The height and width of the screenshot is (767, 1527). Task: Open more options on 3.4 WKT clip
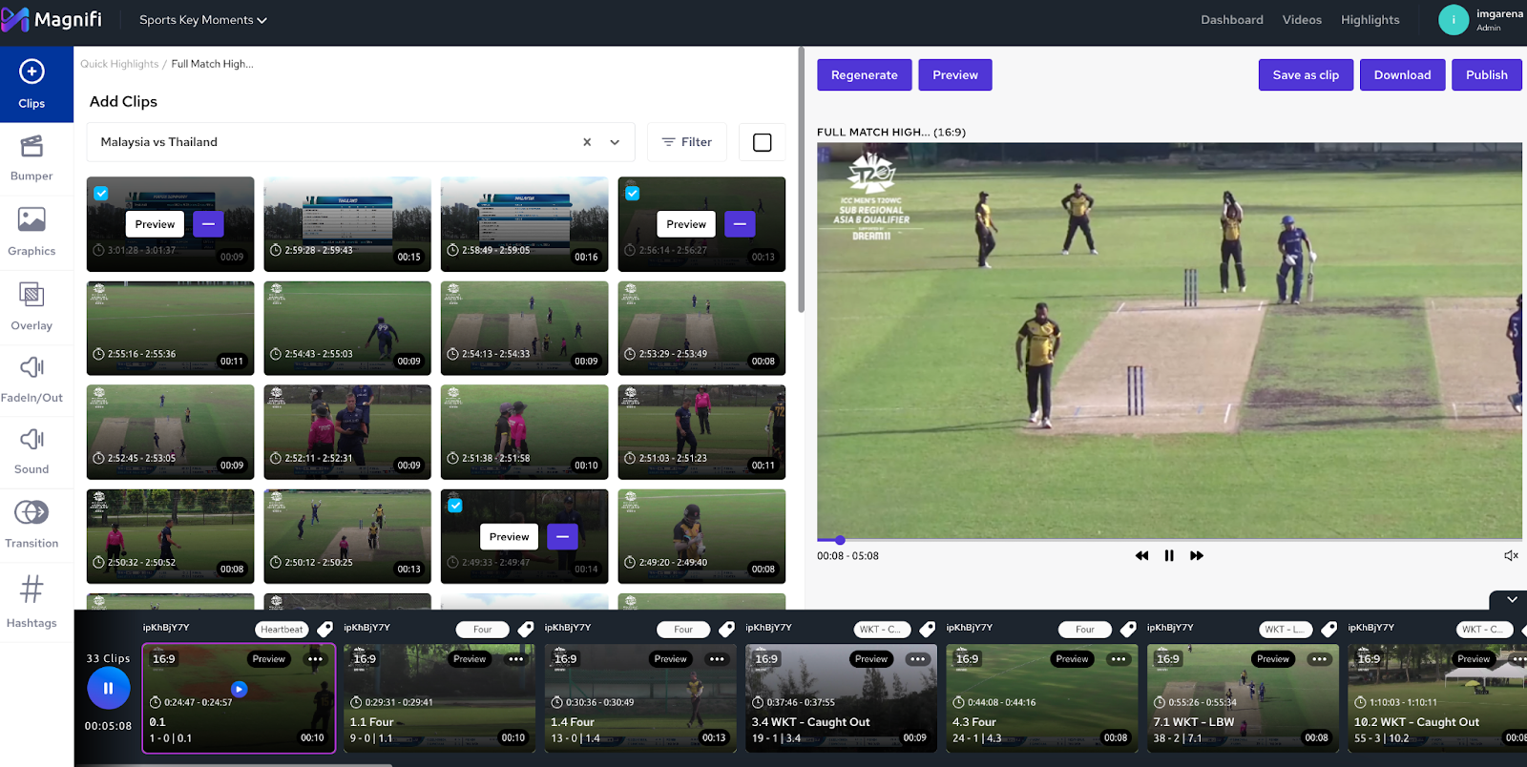tap(918, 659)
